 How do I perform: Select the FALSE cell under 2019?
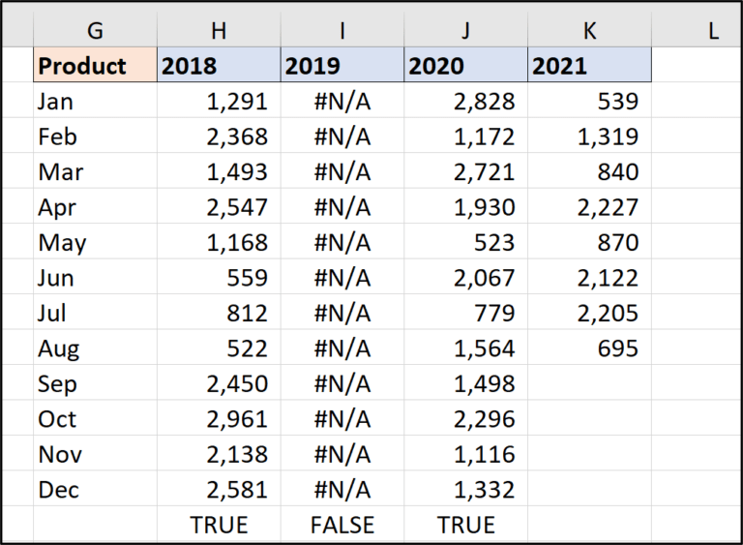pyautogui.click(x=342, y=525)
